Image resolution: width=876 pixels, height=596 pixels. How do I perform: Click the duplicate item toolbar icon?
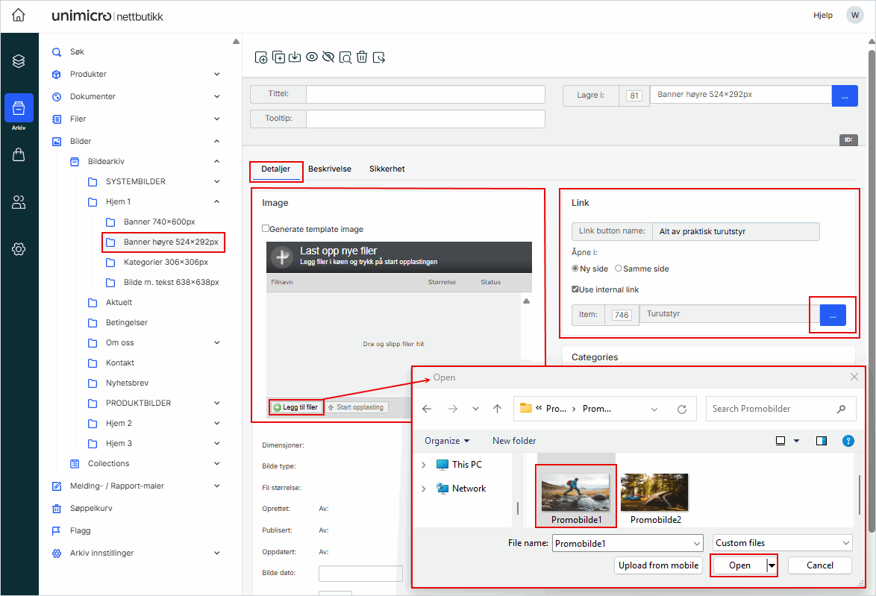click(278, 57)
